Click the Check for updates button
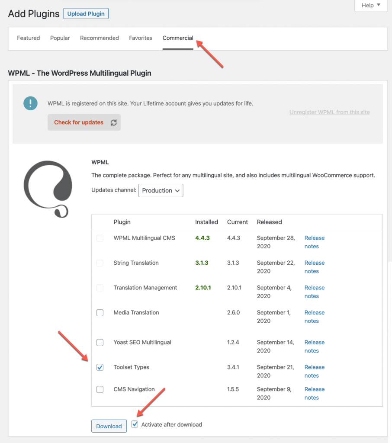The height and width of the screenshot is (443, 392). tap(79, 122)
